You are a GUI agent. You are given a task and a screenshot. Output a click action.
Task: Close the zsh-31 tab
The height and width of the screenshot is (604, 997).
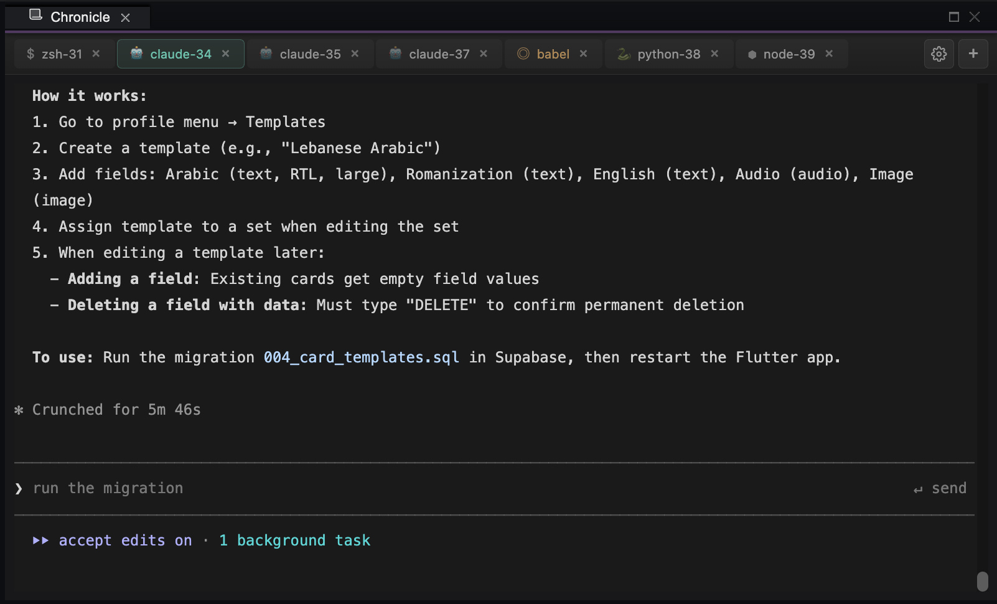tap(96, 54)
